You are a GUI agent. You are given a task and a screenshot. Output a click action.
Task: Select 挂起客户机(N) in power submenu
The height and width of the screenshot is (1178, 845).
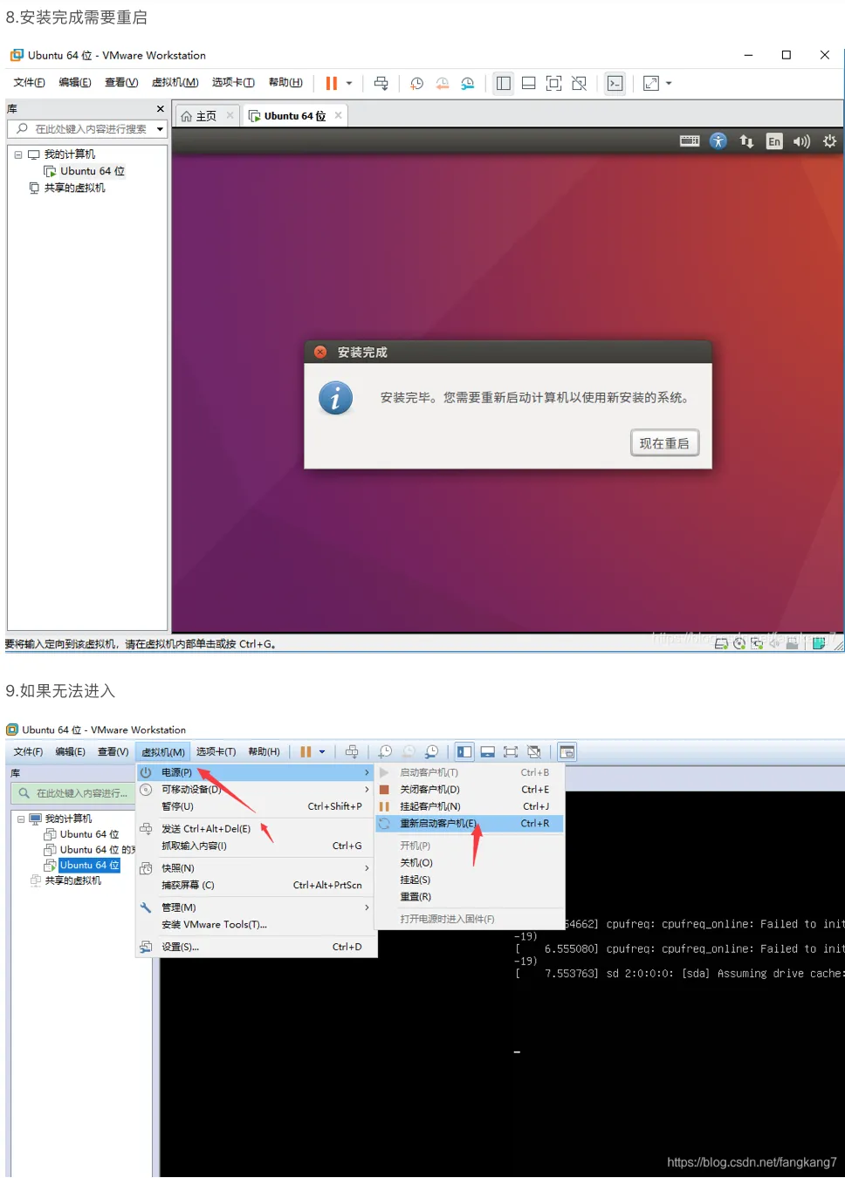[470, 806]
